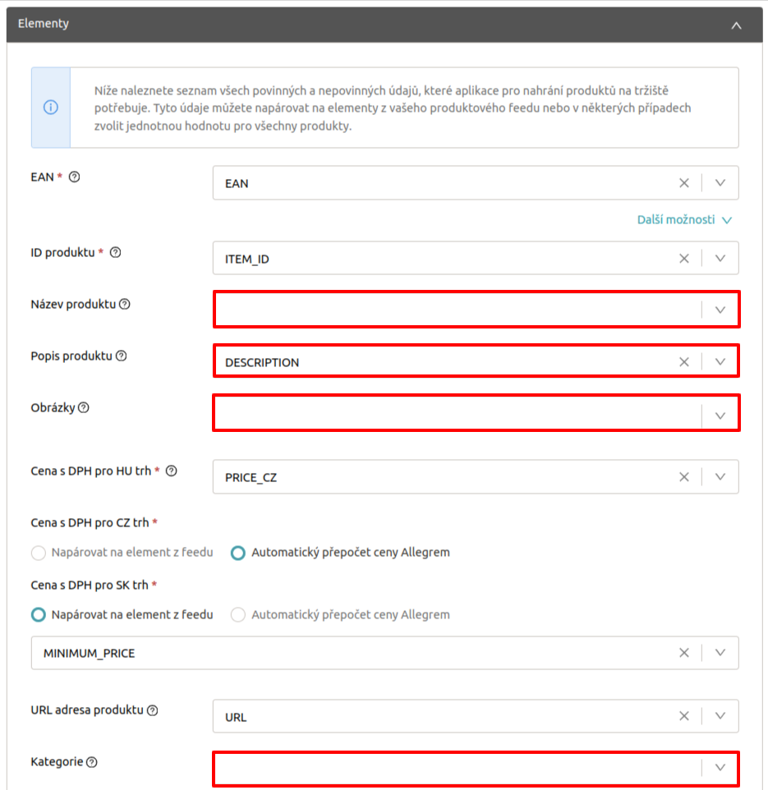This screenshot has width=768, height=790.
Task: Choose Automatický přepočet ceny Allegrem for SK trh
Action: [238, 615]
